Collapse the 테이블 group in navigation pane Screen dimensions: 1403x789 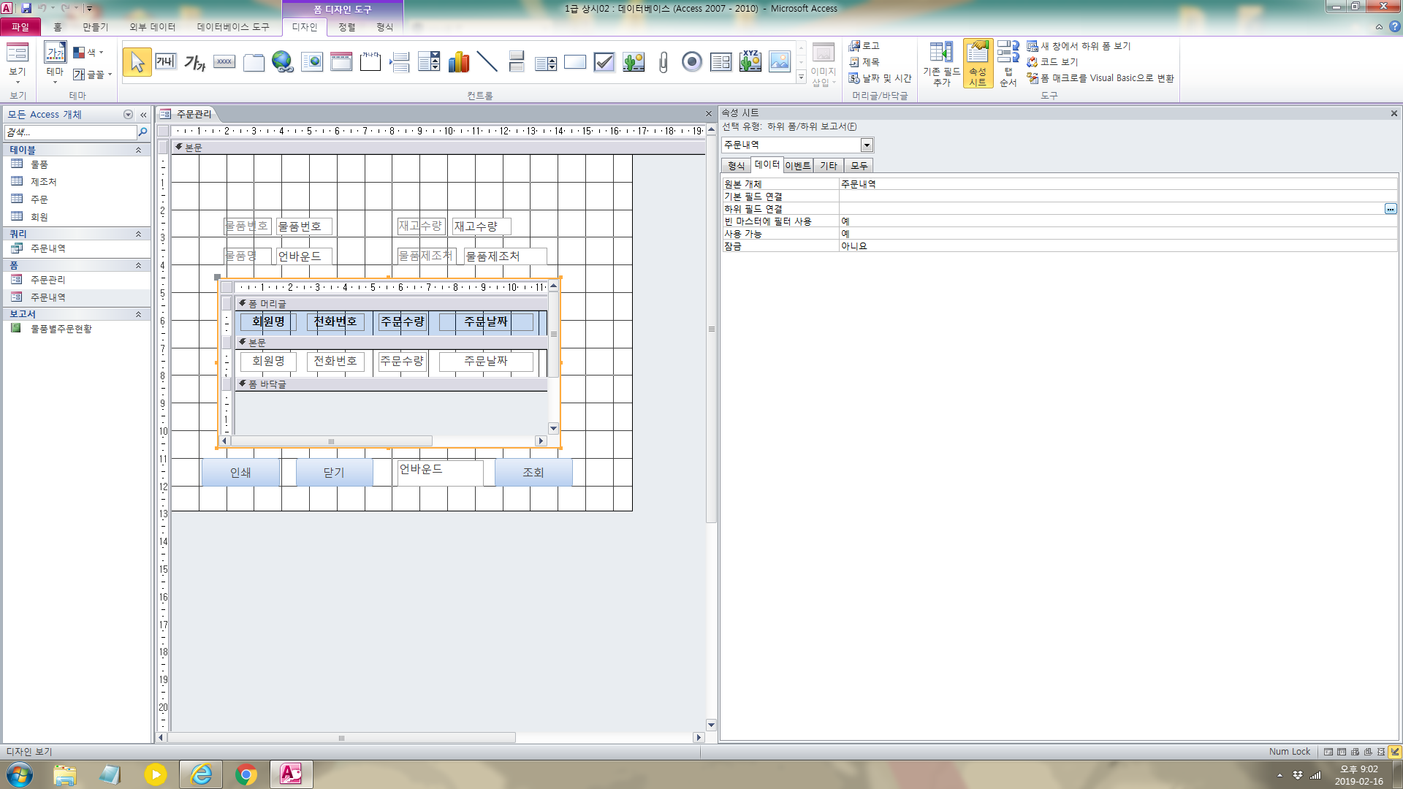point(138,150)
